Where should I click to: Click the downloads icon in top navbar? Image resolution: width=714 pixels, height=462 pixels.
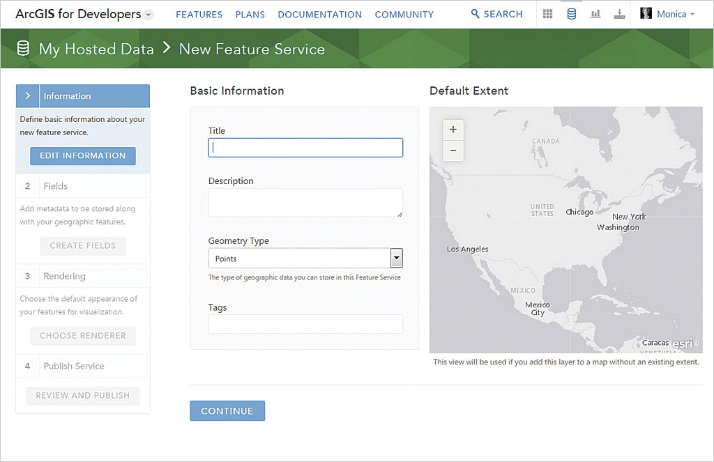[619, 14]
